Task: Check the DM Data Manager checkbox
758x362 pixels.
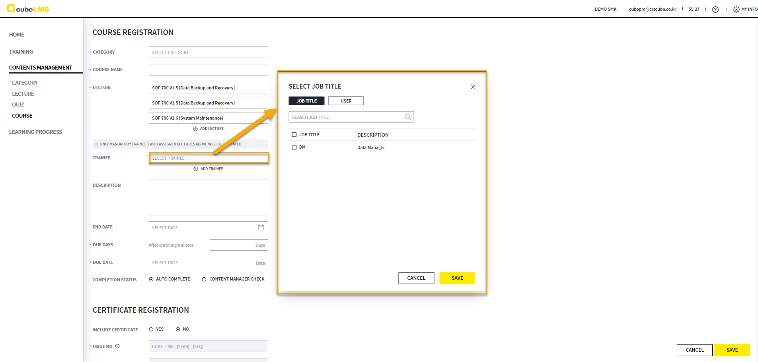Action: 294,147
